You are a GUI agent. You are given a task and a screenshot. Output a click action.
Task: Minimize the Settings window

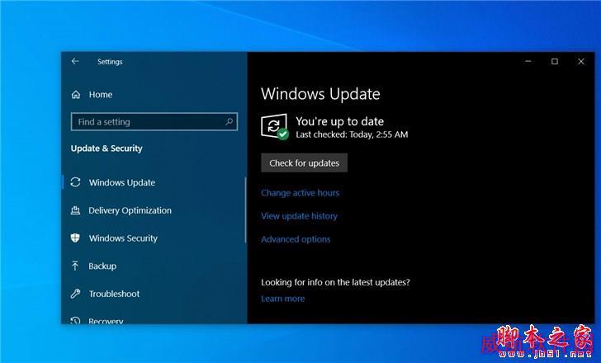click(x=528, y=61)
